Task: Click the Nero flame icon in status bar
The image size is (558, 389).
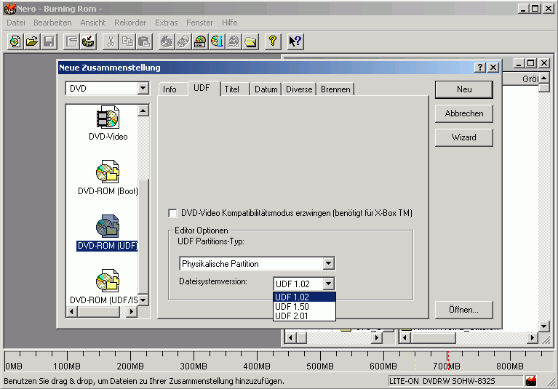Action: tap(531, 381)
